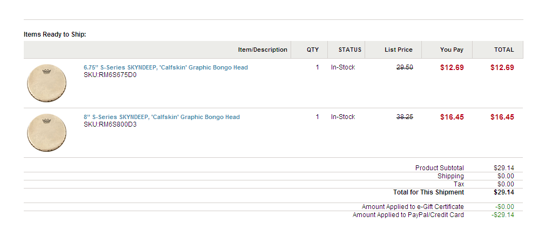Open the 6.75" S-Series SKYNDEEP product link
The width and height of the screenshot is (545, 237).
(165, 67)
